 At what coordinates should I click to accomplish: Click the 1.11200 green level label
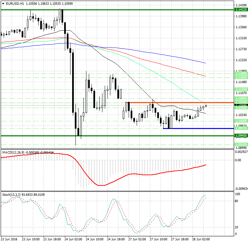click(241, 89)
